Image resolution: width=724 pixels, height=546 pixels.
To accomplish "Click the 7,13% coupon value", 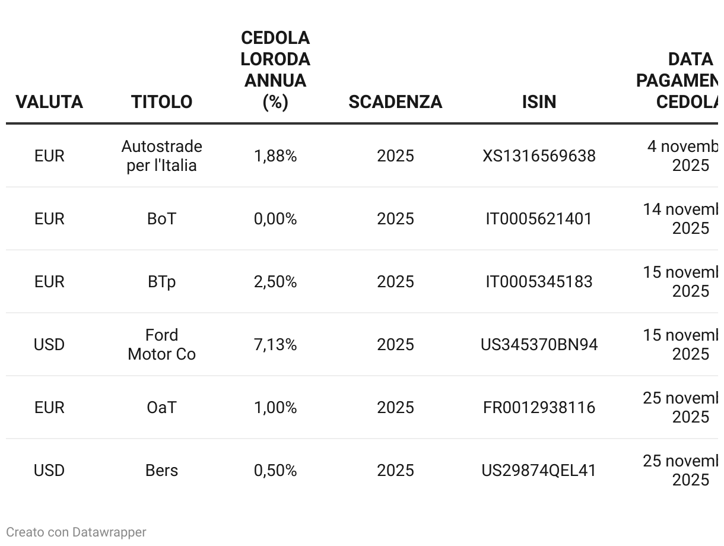I will click(x=275, y=345).
